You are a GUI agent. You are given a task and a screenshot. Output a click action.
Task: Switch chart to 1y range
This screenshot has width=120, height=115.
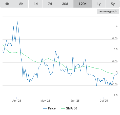tap(99, 4)
